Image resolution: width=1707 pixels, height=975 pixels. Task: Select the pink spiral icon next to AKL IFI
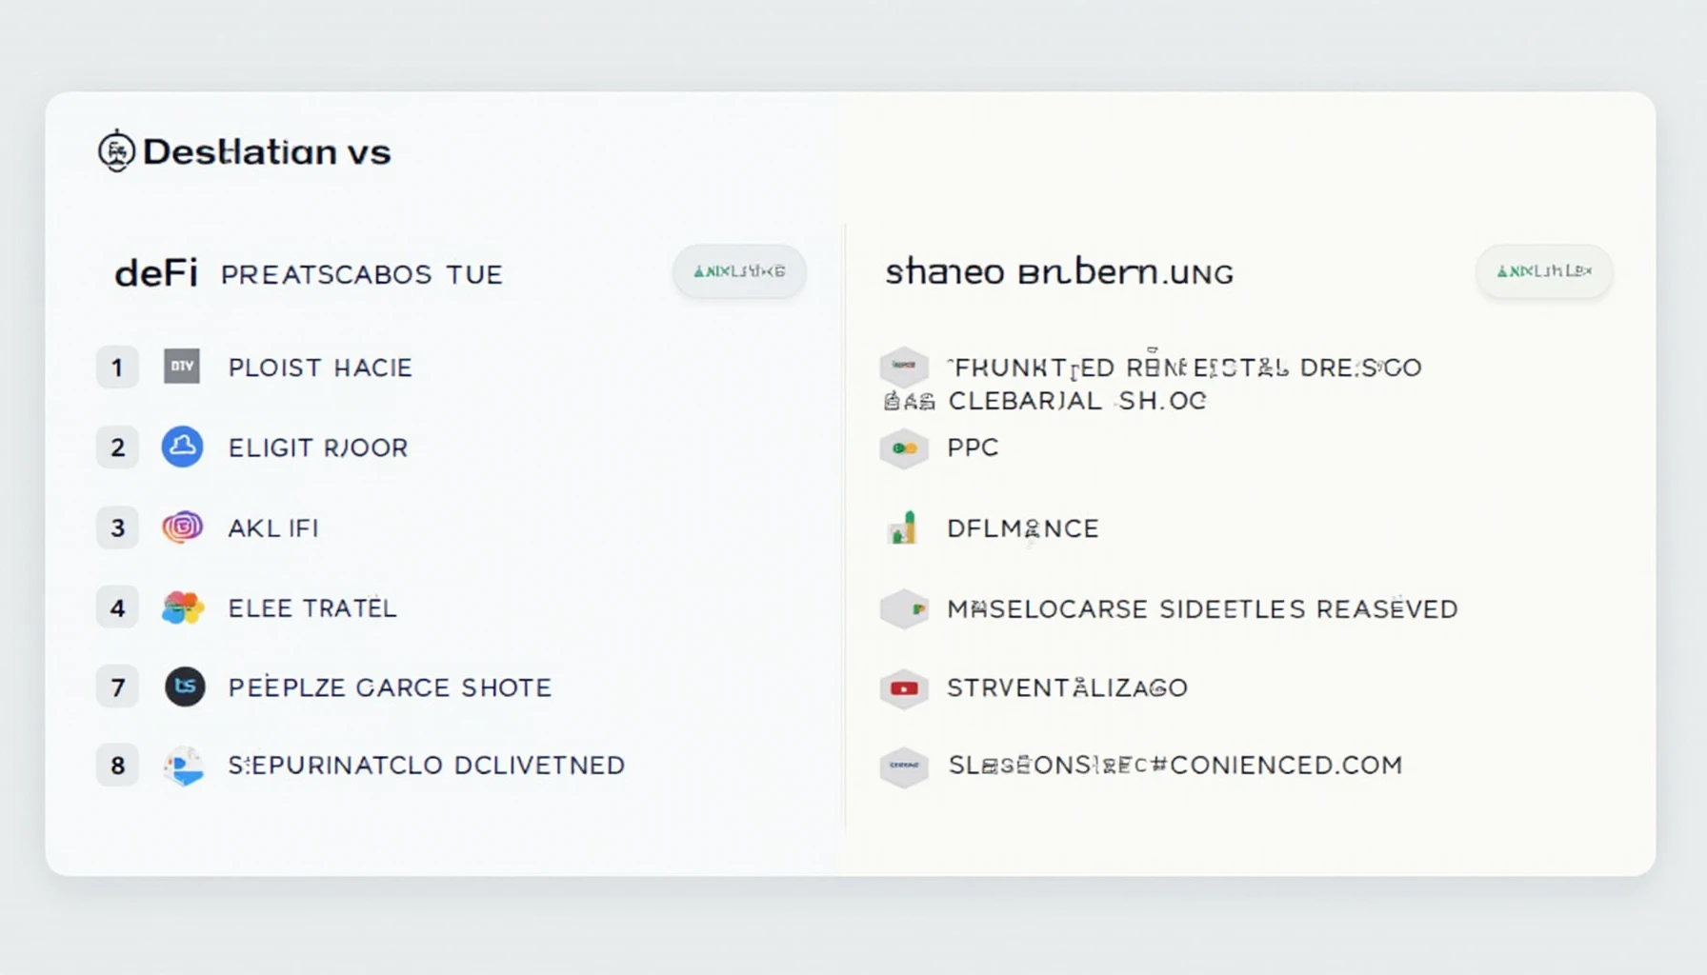182,527
